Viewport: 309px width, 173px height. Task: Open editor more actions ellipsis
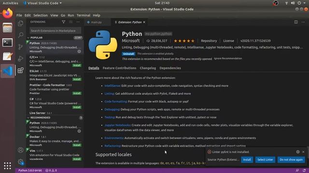(303, 22)
